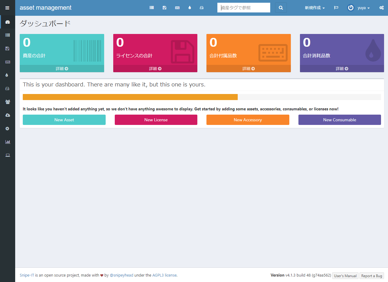This screenshot has width=388, height=282.
Task: Click the power logout icon near yuya
Action: tap(351, 8)
